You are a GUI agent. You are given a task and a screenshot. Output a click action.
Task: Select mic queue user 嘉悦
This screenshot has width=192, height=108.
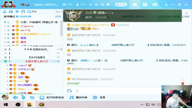click(x=23, y=42)
